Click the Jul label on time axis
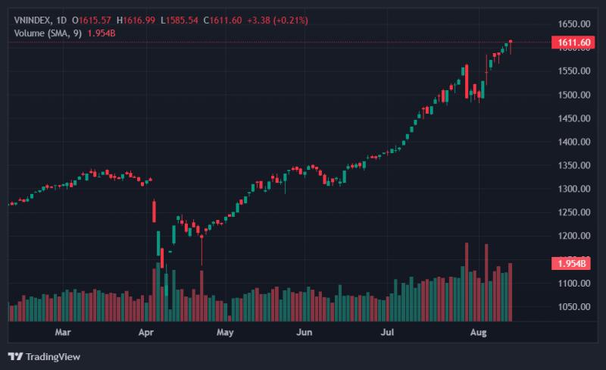606x370 pixels. click(x=387, y=332)
